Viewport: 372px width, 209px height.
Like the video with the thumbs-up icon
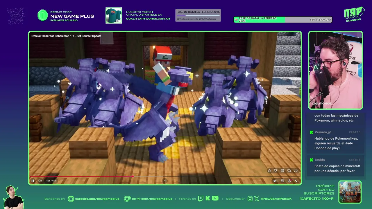coord(270,171)
